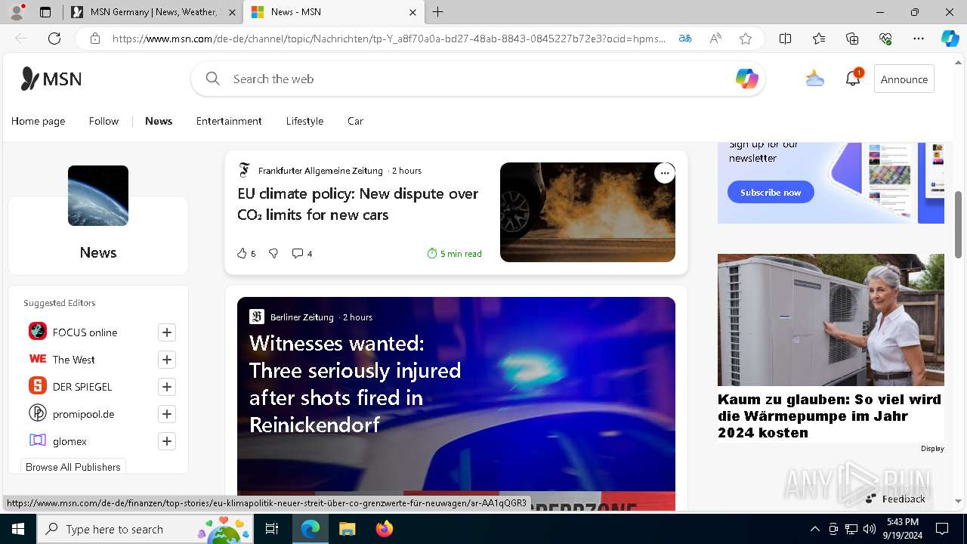Click the browser address bar
The height and width of the screenshot is (544, 967).
coord(389,39)
